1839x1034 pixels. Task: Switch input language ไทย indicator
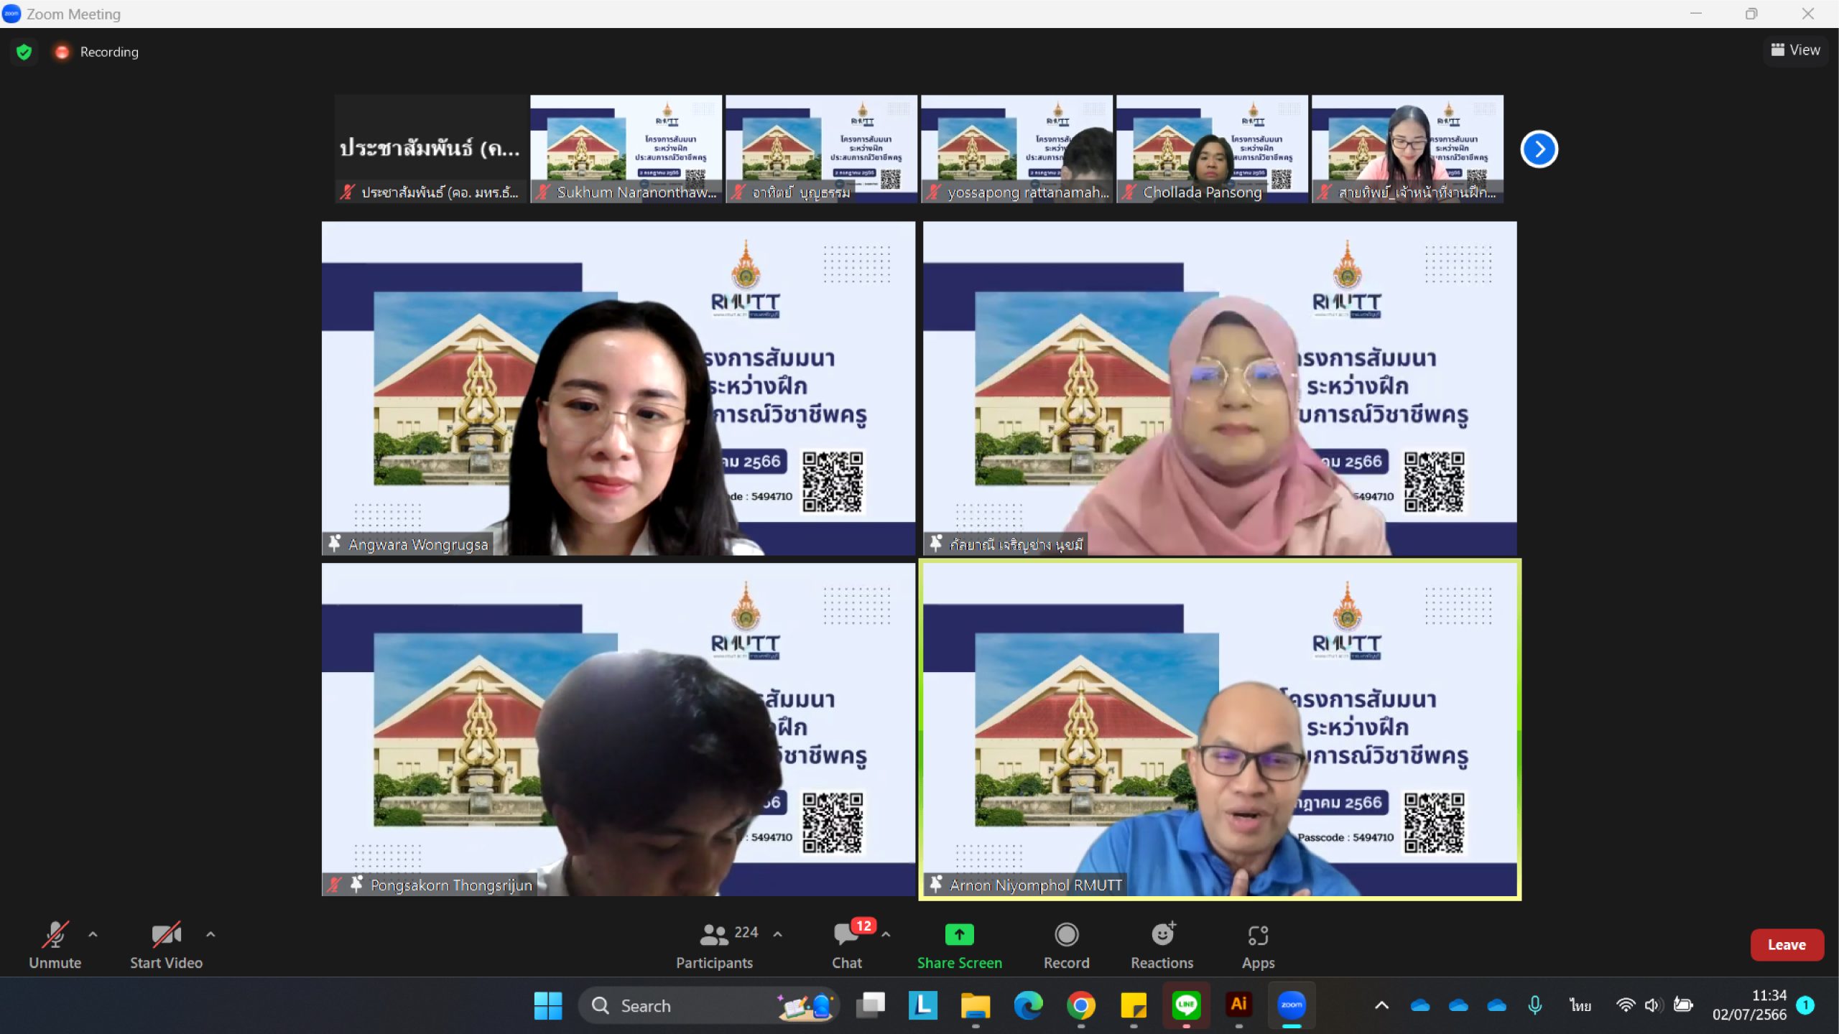pyautogui.click(x=1580, y=1005)
